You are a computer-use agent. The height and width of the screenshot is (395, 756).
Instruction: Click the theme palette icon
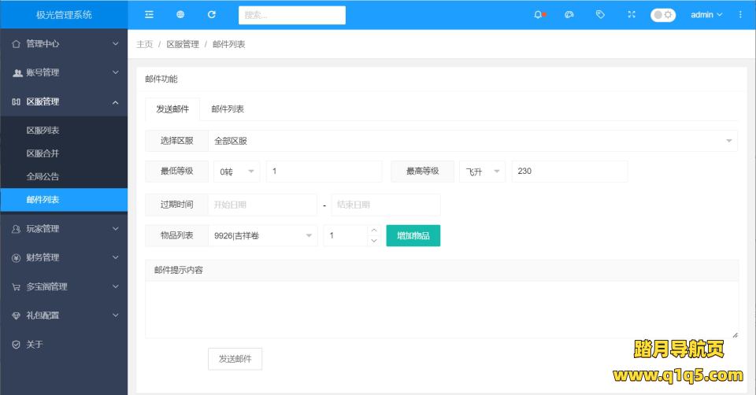click(x=569, y=14)
